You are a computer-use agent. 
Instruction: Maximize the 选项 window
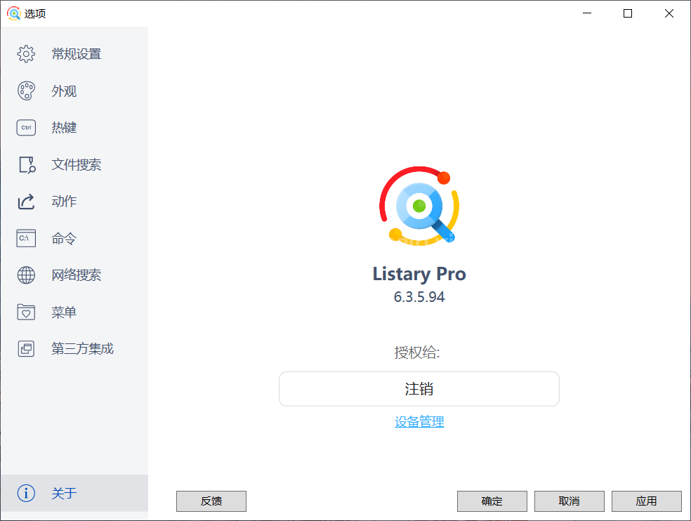point(628,13)
